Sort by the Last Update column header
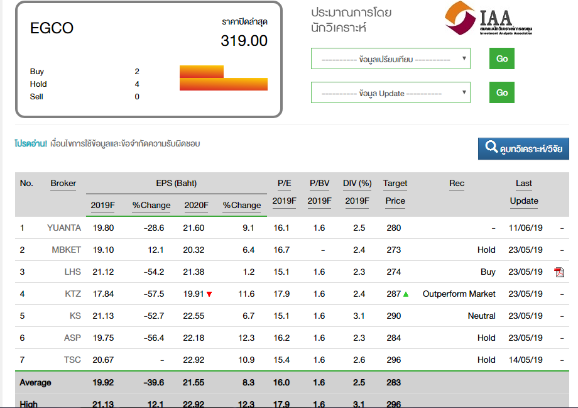578x408 pixels. click(524, 192)
